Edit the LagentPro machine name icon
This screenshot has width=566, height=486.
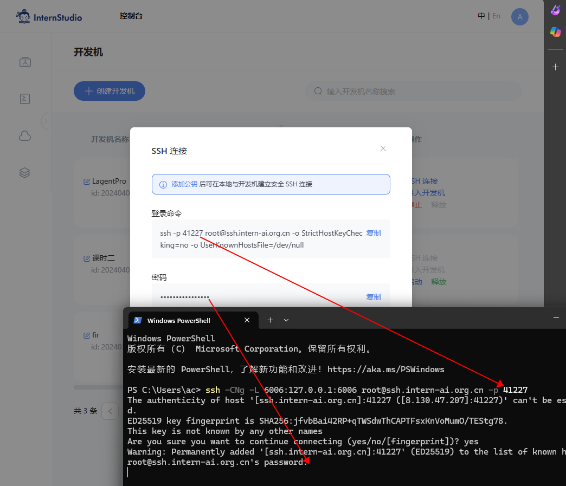pyautogui.click(x=87, y=182)
